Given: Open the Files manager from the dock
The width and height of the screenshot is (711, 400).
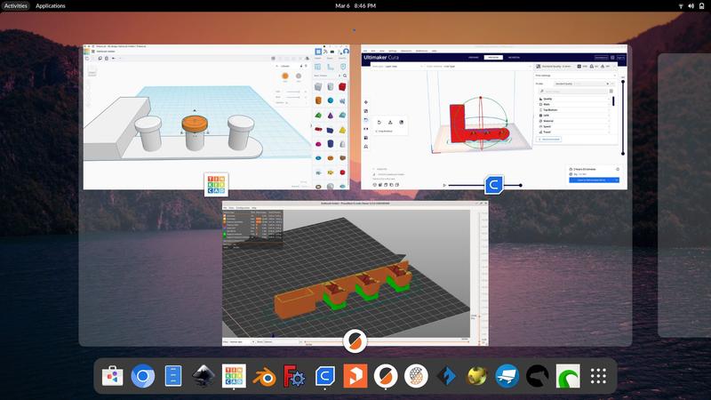Looking at the screenshot, I should (x=173, y=376).
